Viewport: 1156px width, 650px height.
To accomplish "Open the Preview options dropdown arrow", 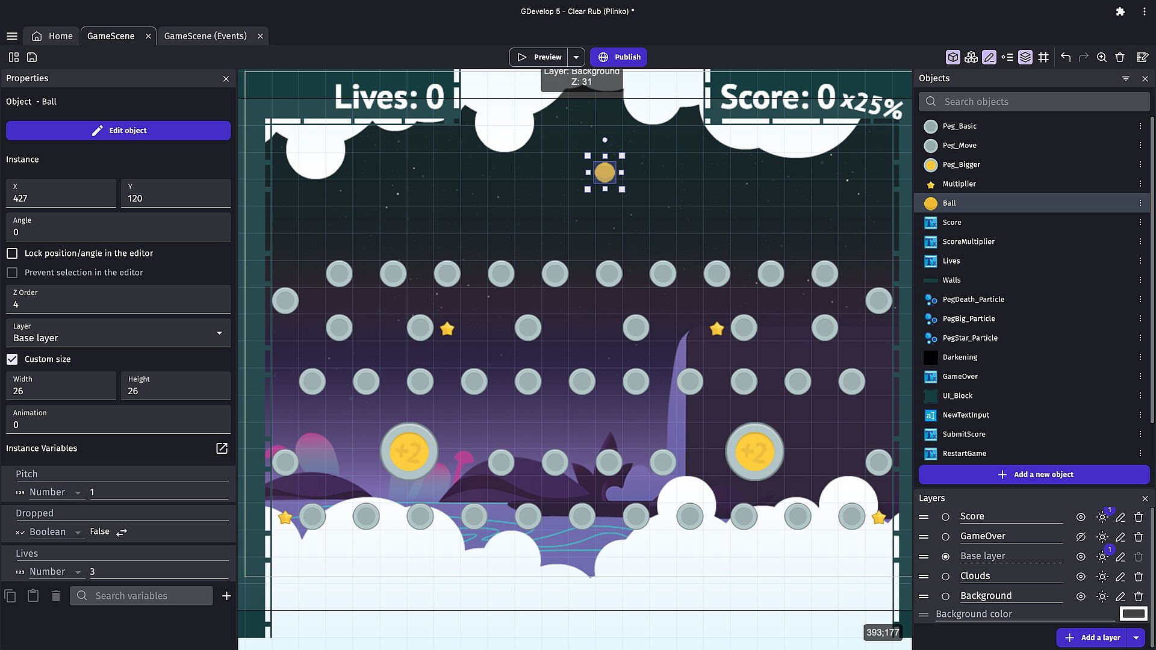I will point(576,57).
